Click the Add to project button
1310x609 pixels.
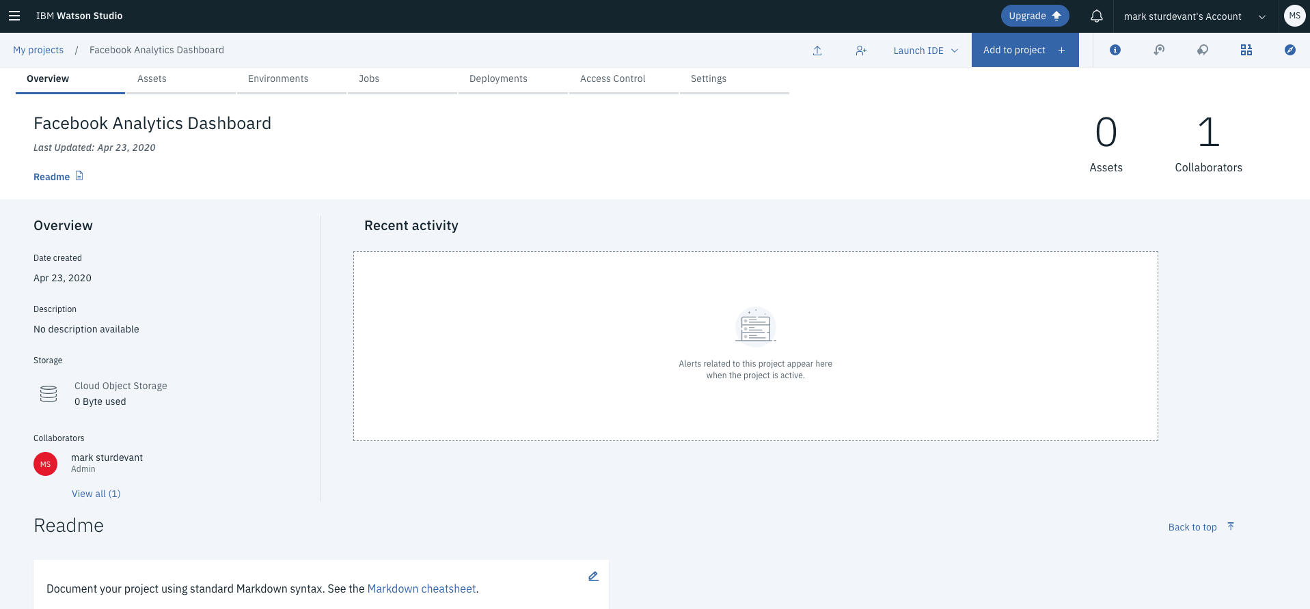[1025, 50]
